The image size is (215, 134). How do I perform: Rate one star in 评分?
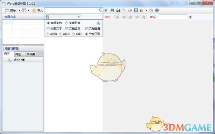117,17
